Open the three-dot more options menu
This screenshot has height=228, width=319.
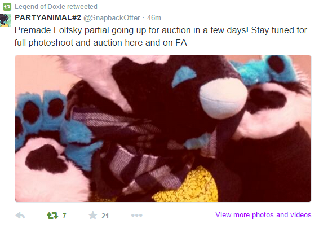pos(137,215)
